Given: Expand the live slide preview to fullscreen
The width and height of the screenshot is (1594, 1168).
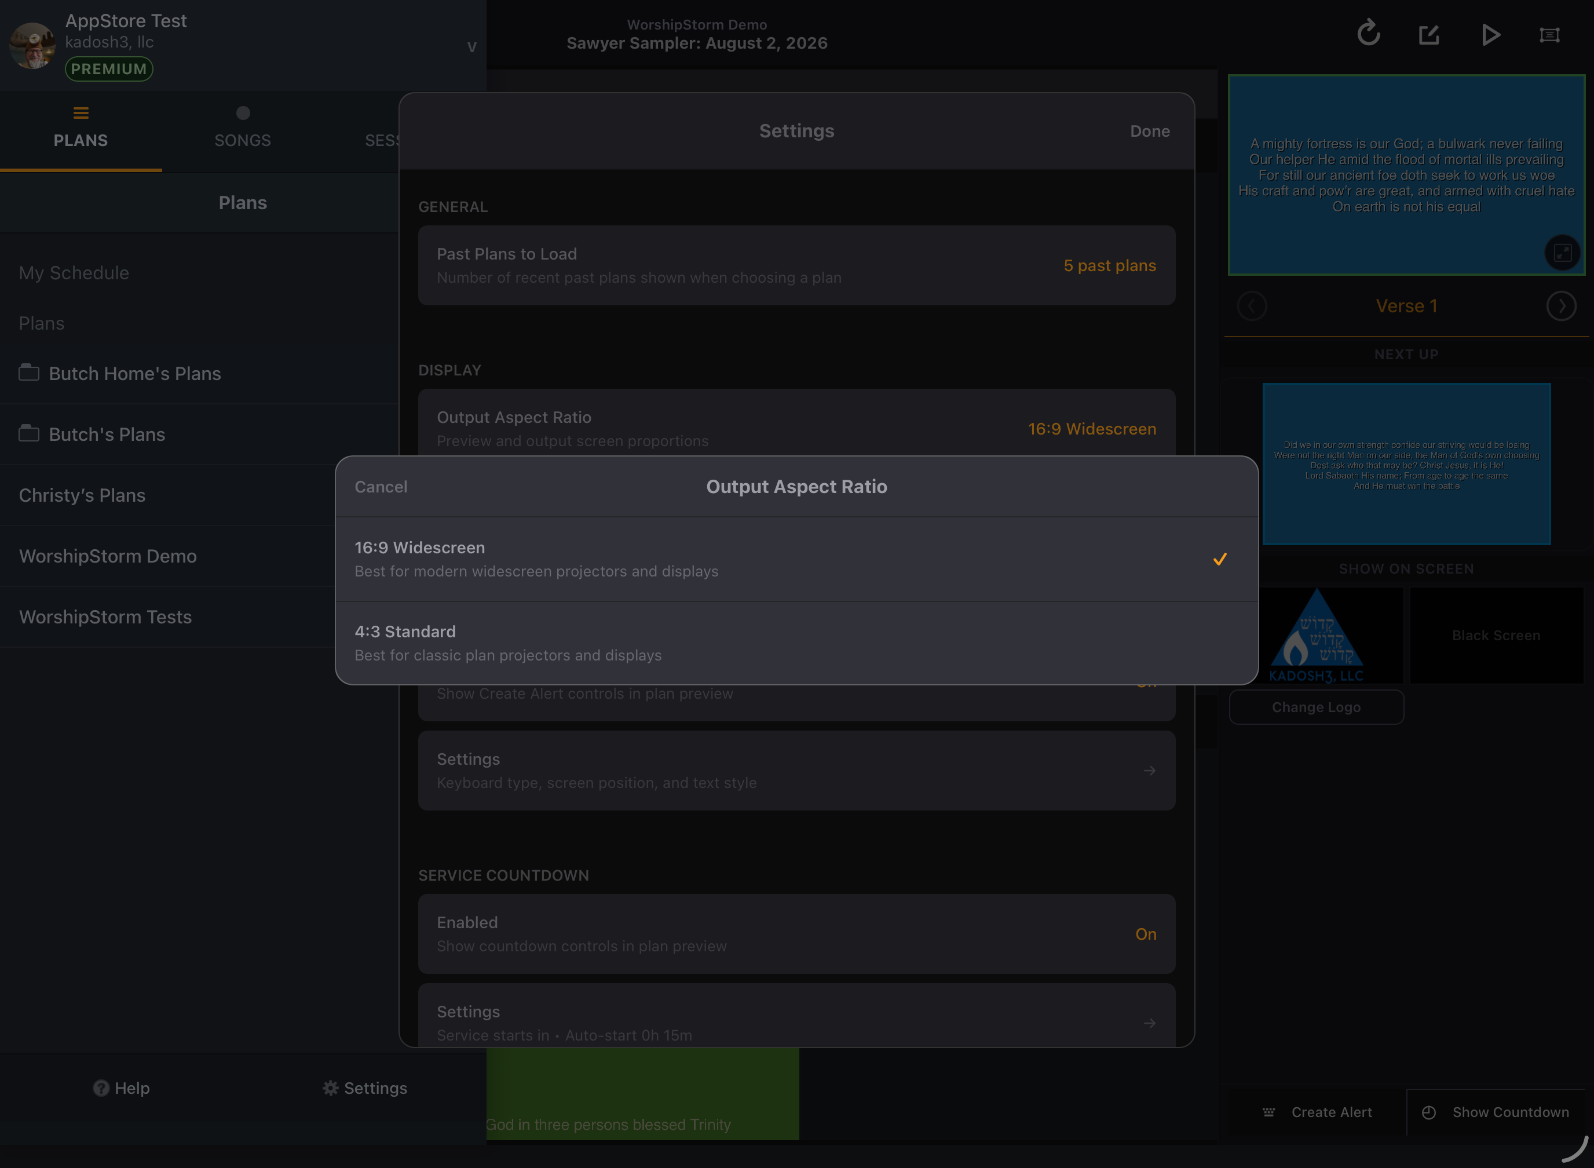Looking at the screenshot, I should point(1562,253).
